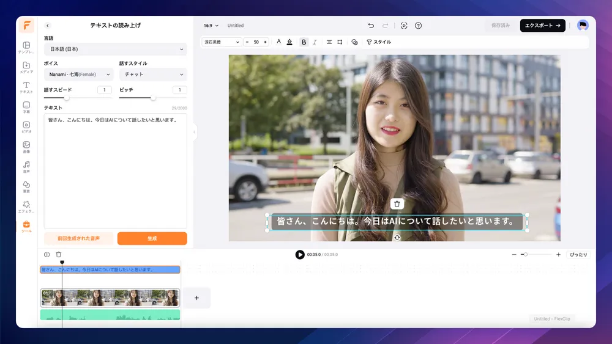
Task: Open the language dropdown 日本語 (日本)
Action: point(115,49)
